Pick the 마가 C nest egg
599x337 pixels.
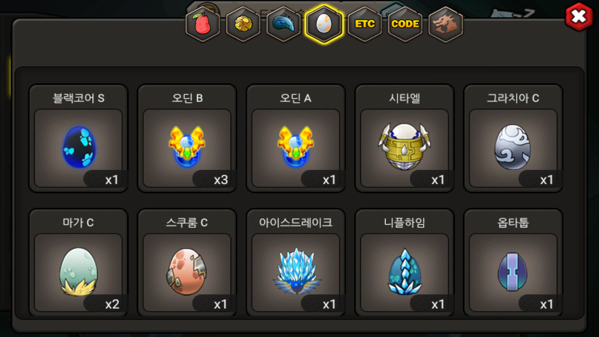click(x=78, y=263)
